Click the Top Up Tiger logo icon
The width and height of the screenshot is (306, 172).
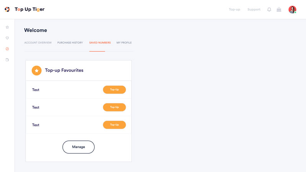click(7, 10)
